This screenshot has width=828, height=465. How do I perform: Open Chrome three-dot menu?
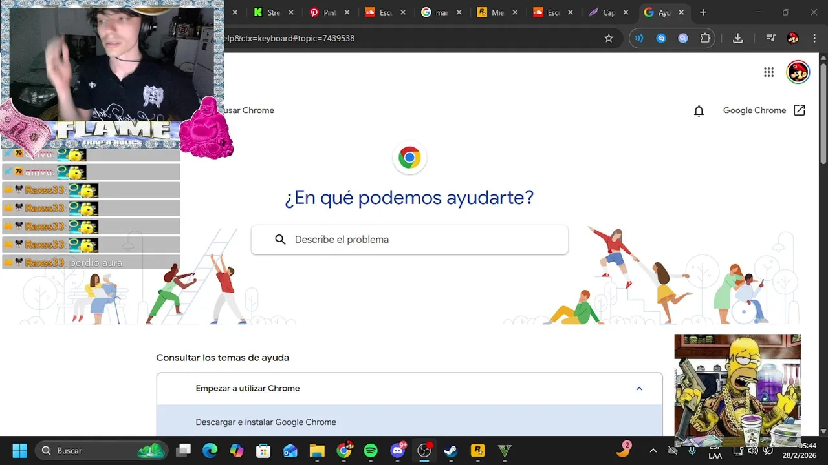coord(814,38)
